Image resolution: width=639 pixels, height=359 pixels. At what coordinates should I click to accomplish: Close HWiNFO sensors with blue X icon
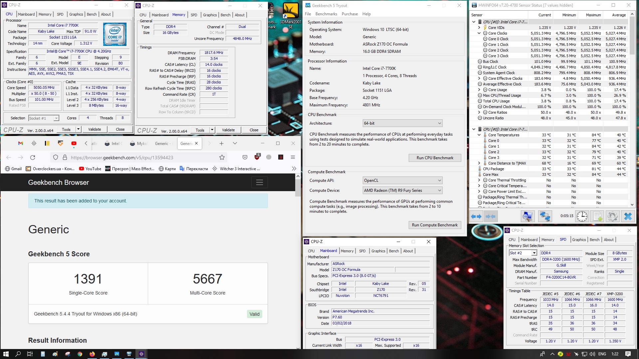coord(628,216)
